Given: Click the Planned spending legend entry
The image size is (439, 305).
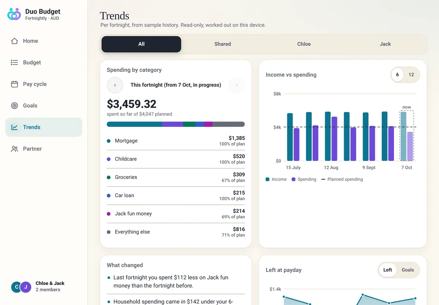Looking at the screenshot, I should [x=342, y=179].
